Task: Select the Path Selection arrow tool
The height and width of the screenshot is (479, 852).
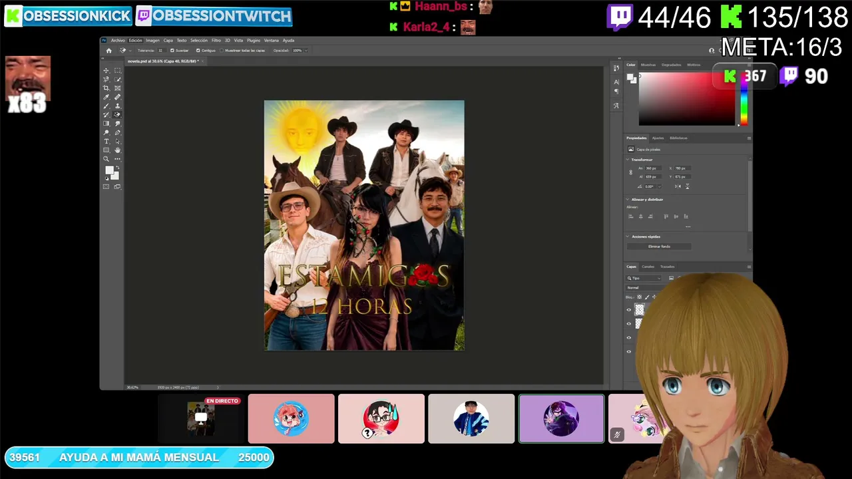Action: (118, 141)
